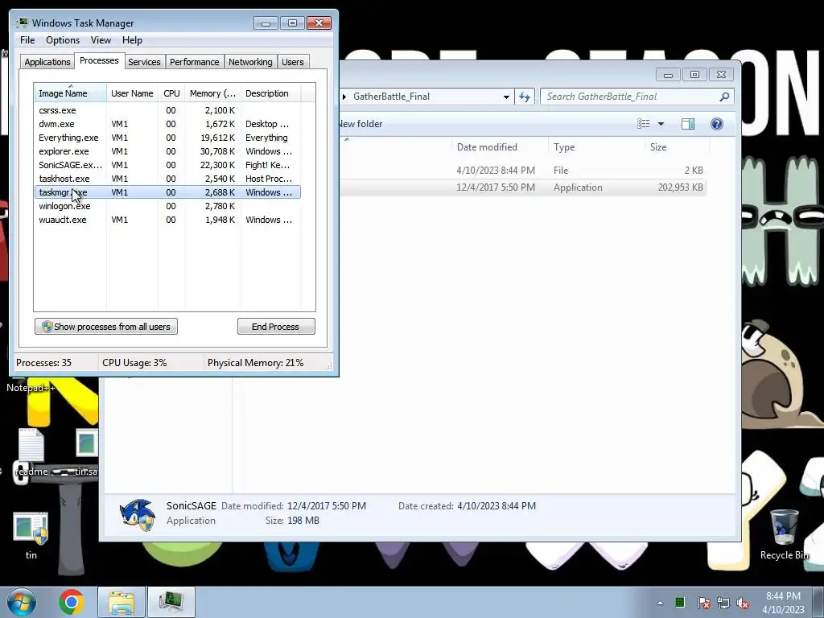Select the Everything.exe process row
Screen dimensions: 824x618
point(167,138)
